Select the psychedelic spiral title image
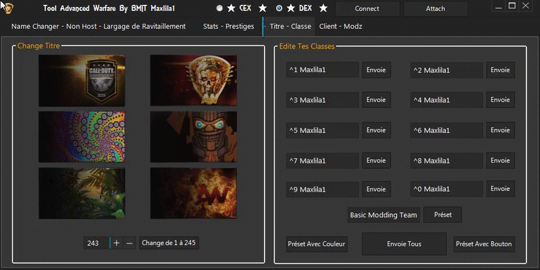Image resolution: width=540 pixels, height=270 pixels. click(82, 137)
